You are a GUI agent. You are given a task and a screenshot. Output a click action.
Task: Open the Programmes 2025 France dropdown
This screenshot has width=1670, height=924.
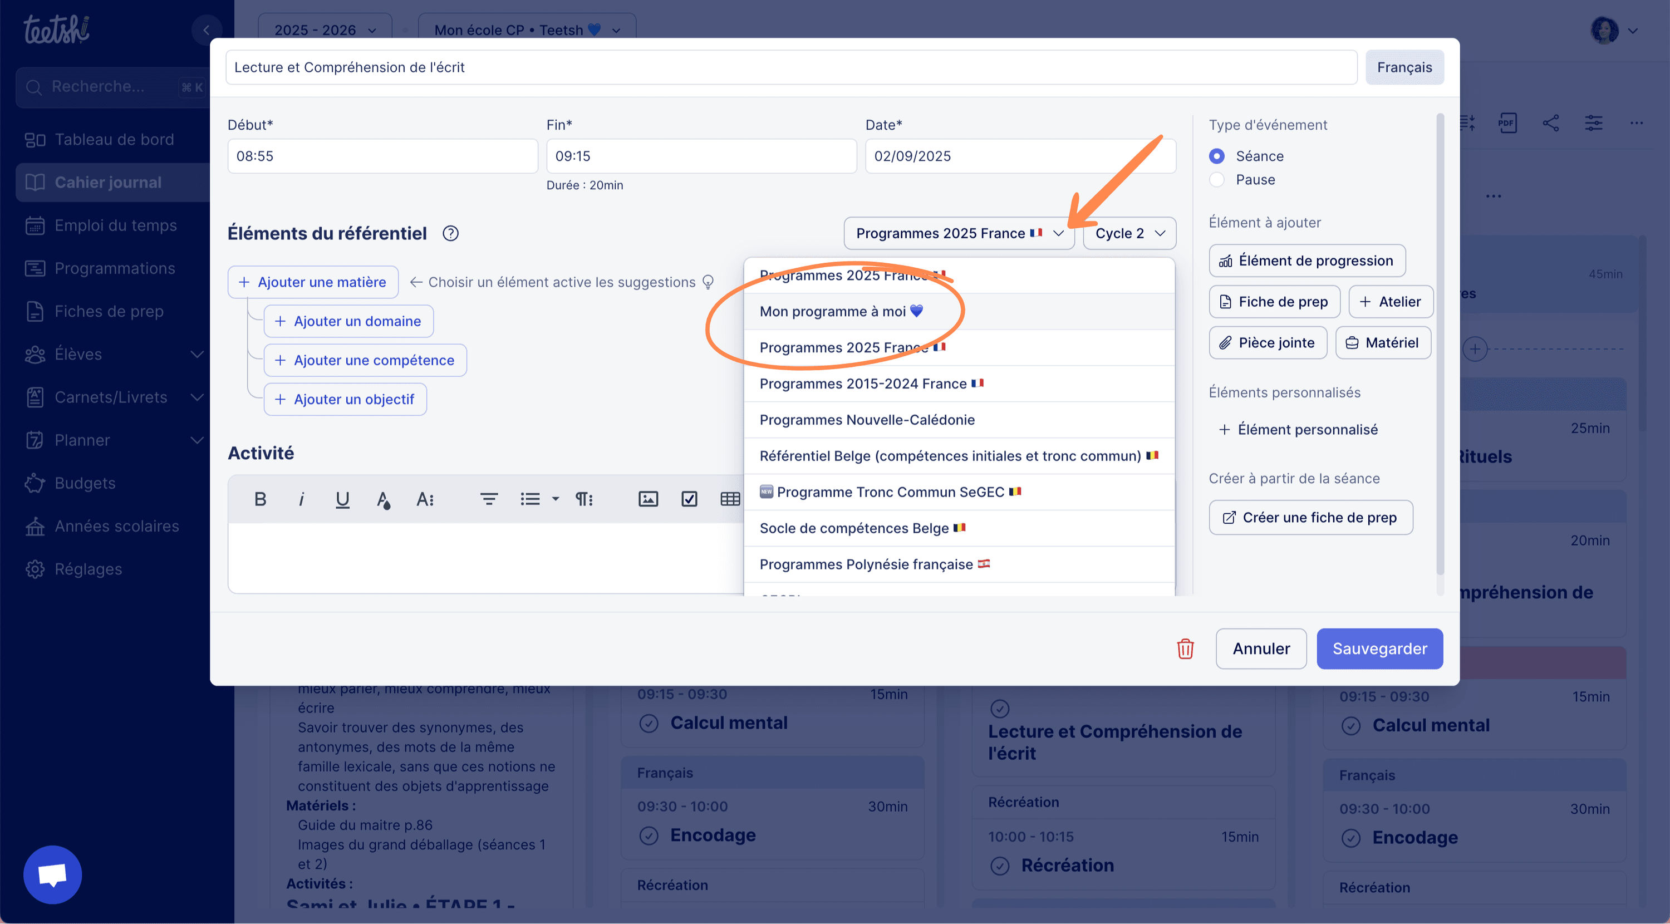(959, 233)
